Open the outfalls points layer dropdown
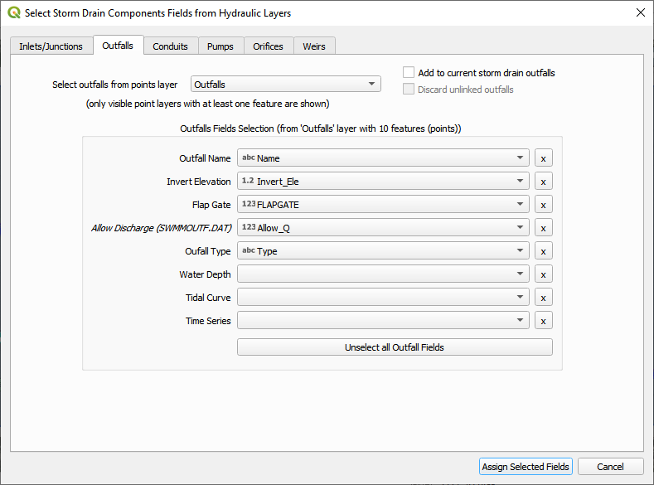654x485 pixels. click(285, 85)
